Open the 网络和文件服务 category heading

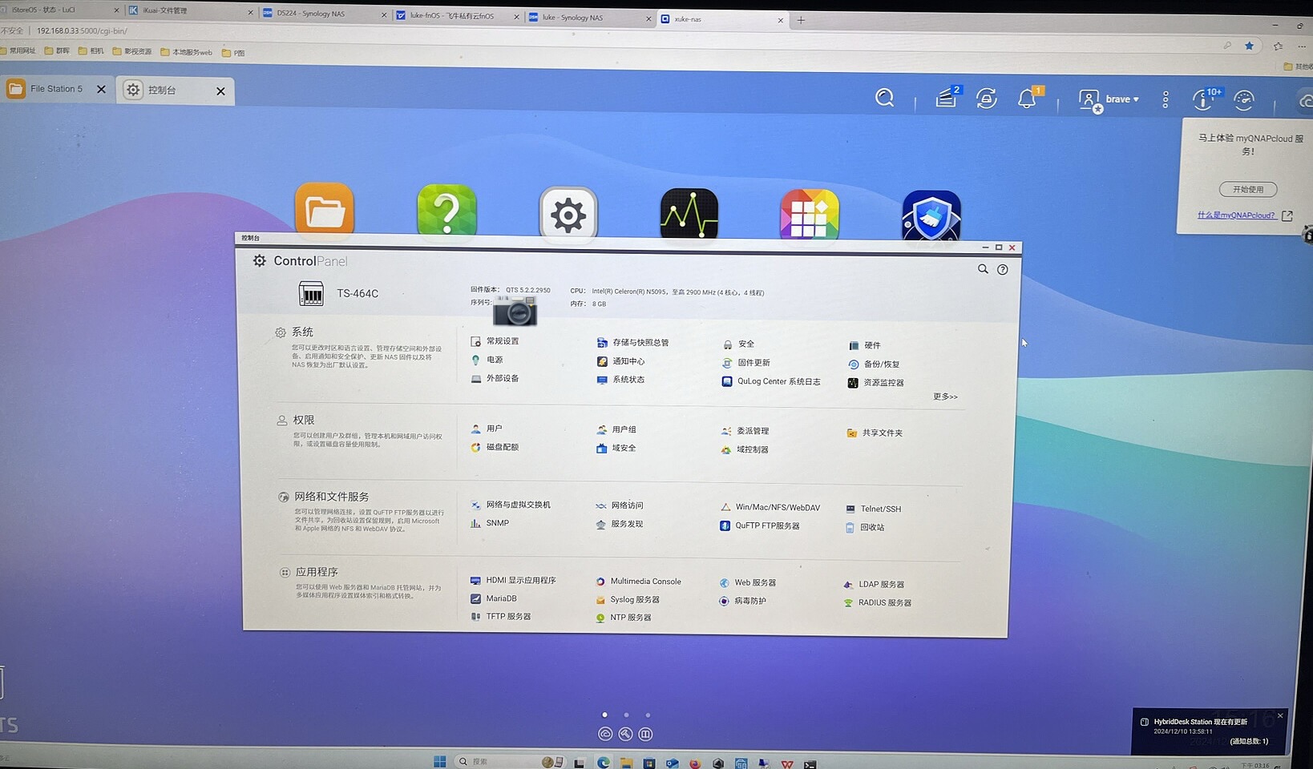(x=332, y=497)
